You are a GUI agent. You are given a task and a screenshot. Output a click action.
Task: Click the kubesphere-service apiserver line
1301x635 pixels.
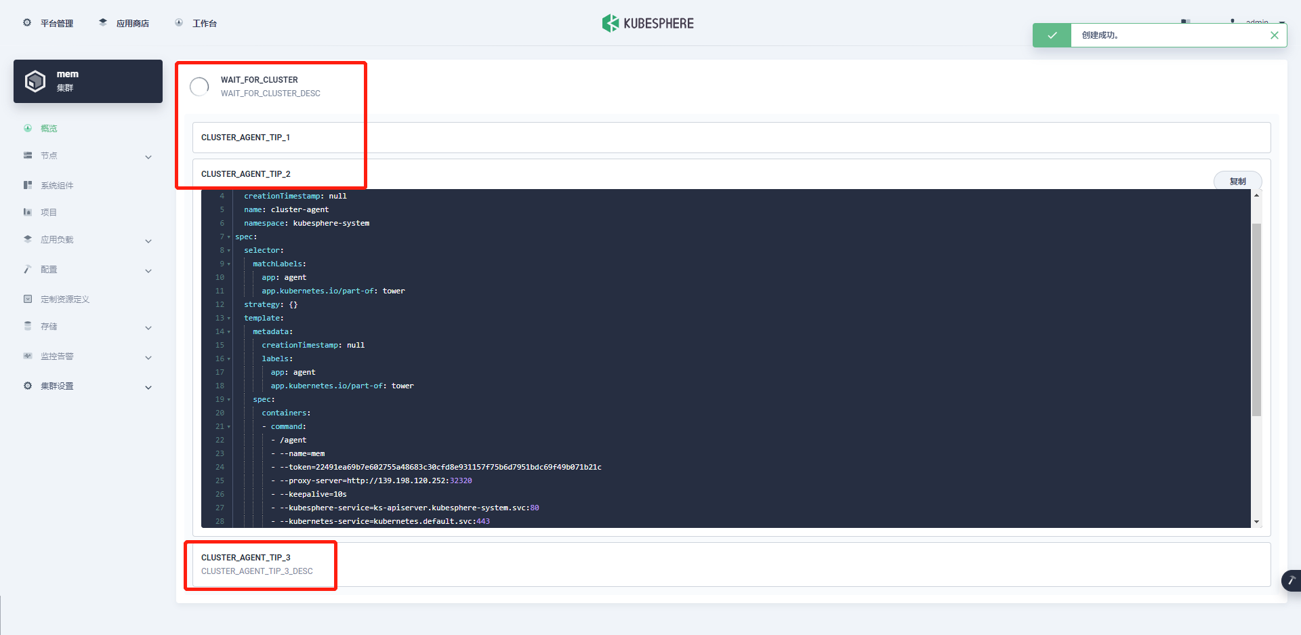(405, 508)
